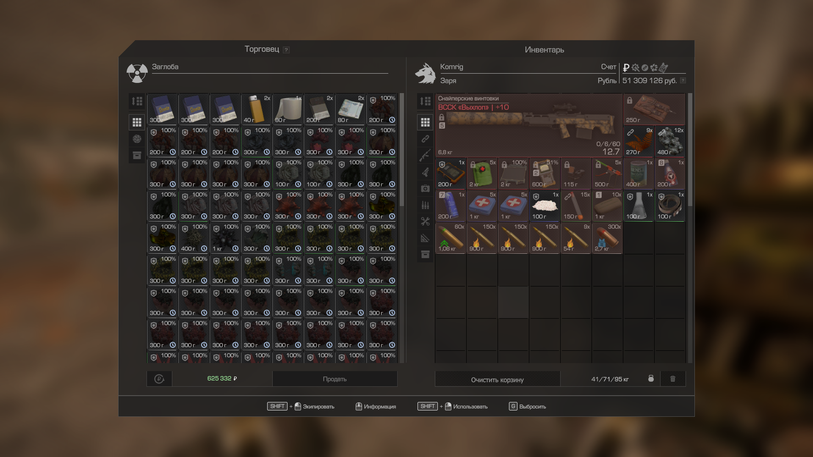813x457 pixels.
Task: Select the 400 г spiky artifact
Action: pyautogui.click(x=194, y=238)
